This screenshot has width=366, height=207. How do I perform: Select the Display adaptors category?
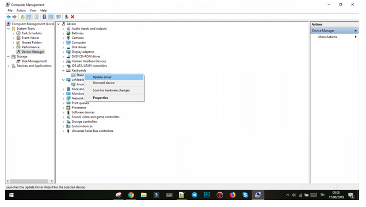click(83, 52)
